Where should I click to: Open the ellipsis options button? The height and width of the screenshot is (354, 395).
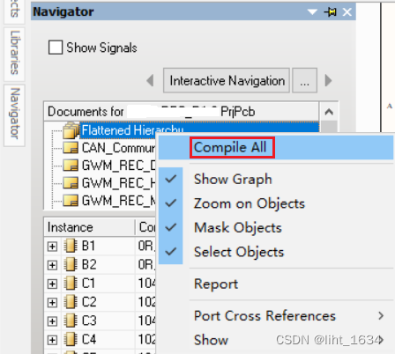(304, 80)
